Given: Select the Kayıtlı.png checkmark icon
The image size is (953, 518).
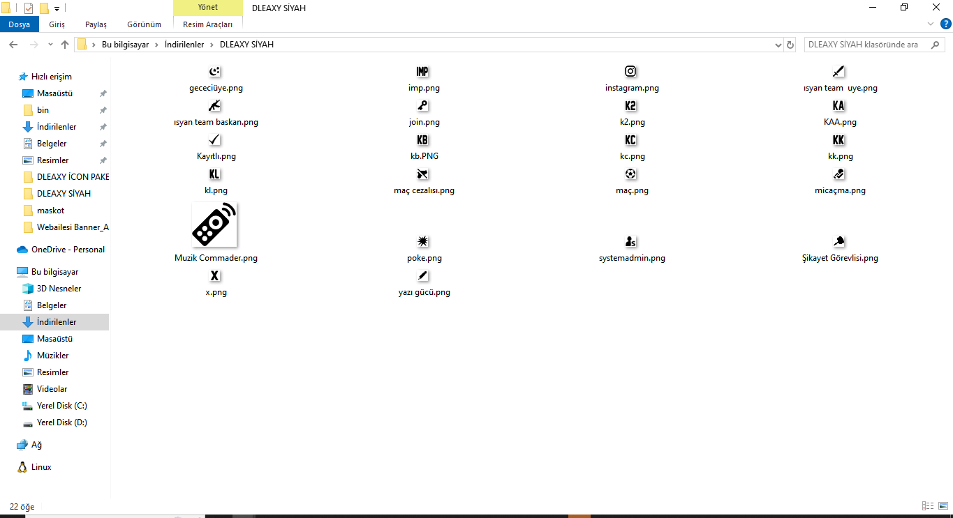Looking at the screenshot, I should (x=215, y=140).
